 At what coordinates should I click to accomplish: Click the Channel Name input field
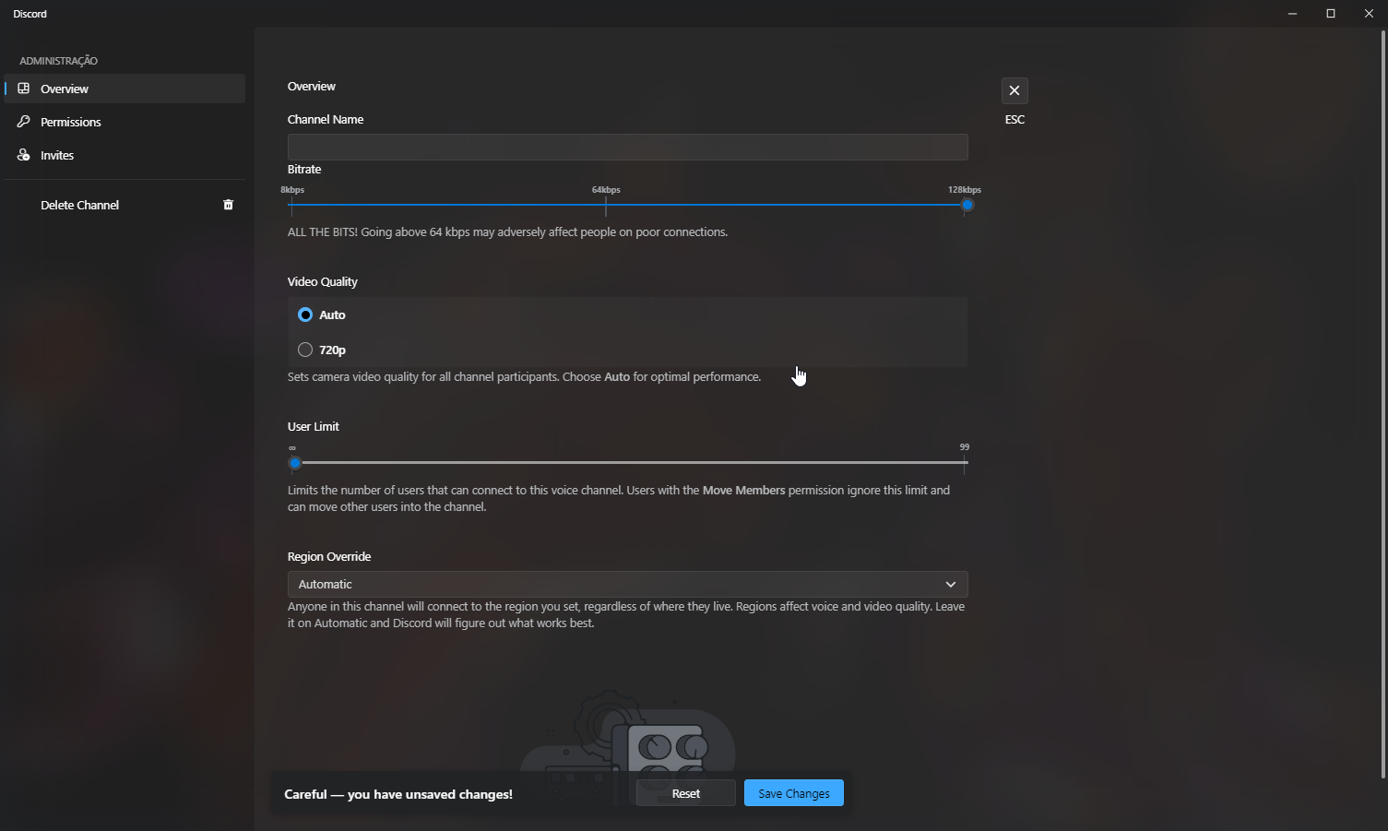tap(627, 147)
